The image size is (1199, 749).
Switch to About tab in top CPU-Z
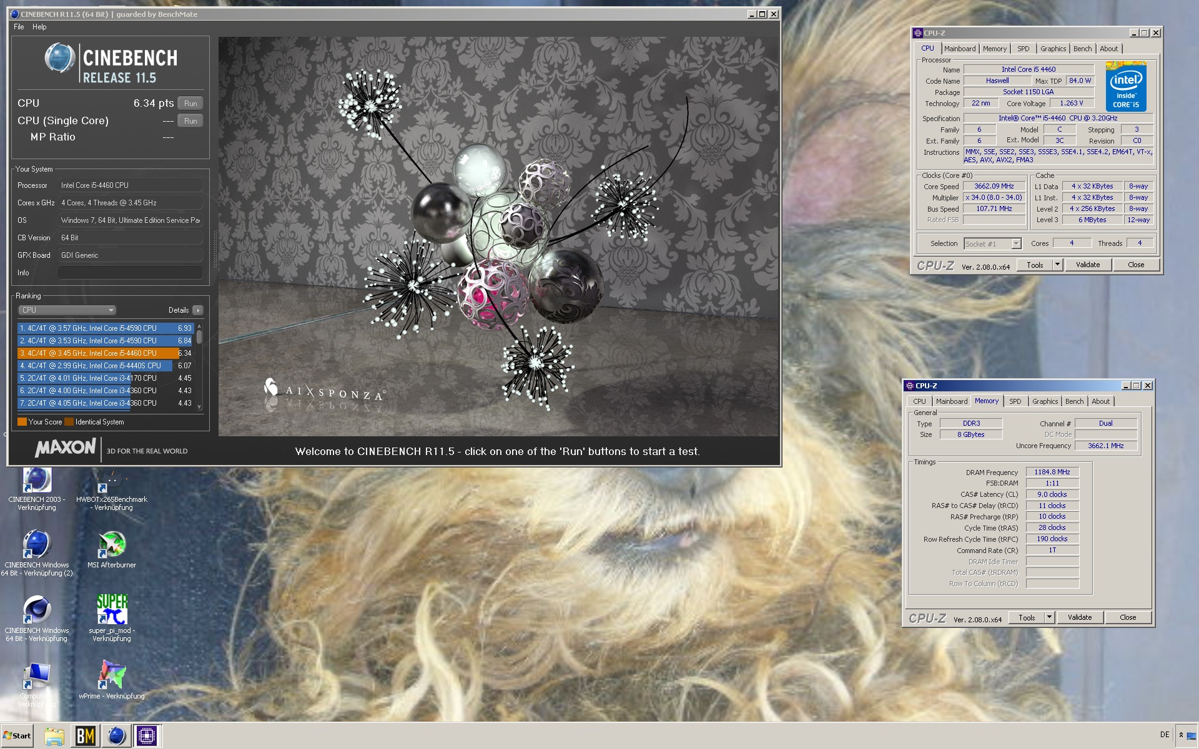coord(1109,49)
